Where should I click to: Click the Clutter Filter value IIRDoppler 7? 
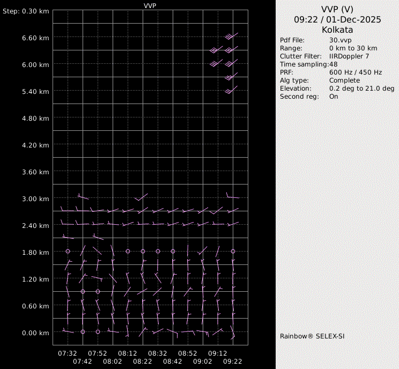(x=349, y=56)
